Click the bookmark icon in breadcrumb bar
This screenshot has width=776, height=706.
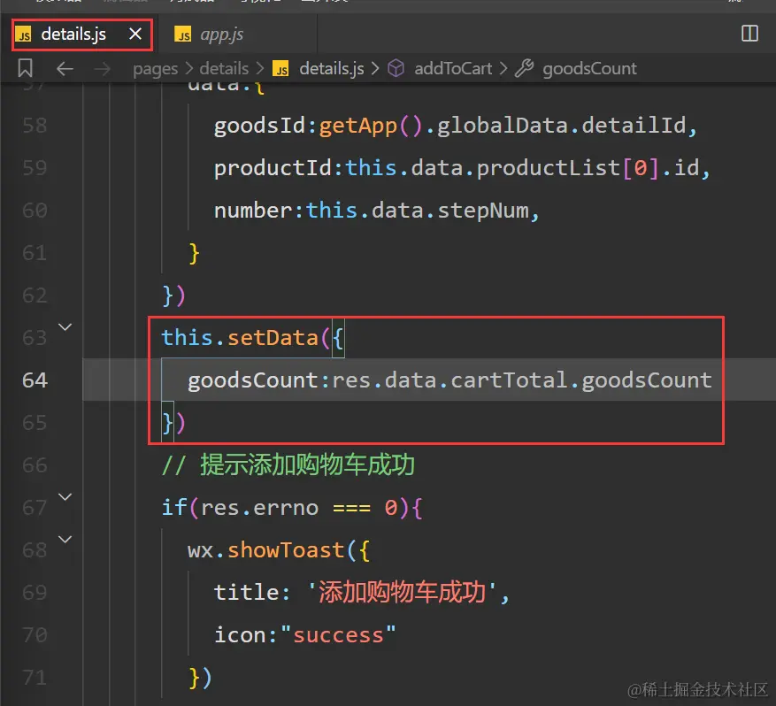point(26,68)
